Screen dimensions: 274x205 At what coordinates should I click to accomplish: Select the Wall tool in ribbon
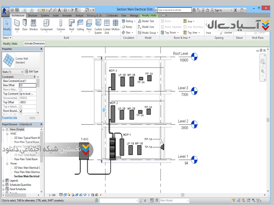click(17, 25)
